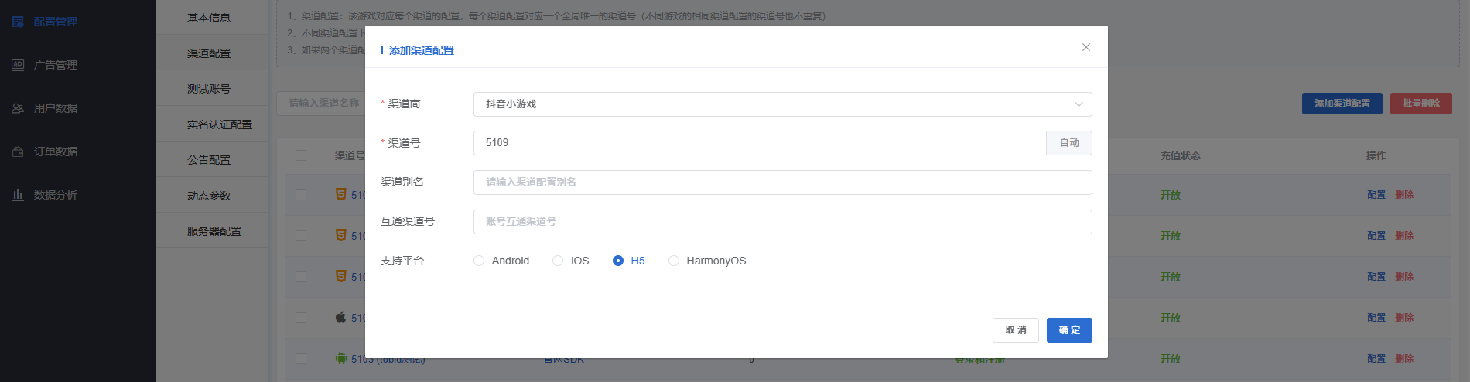Open the 测试账号 tab
Viewport: 1470px width, 382px height.
point(213,89)
